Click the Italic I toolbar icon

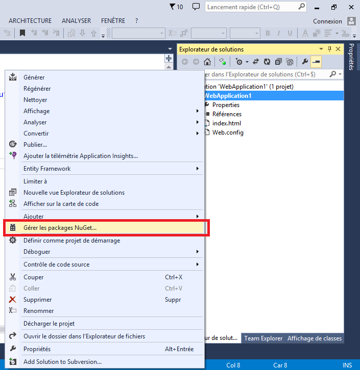tap(279, 33)
